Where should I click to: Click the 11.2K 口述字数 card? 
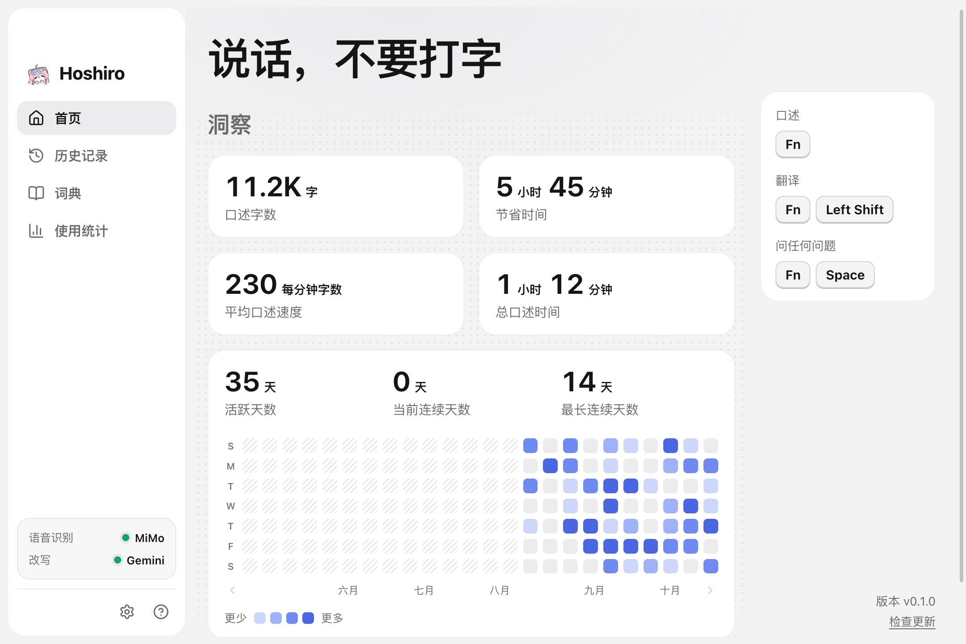coord(336,196)
